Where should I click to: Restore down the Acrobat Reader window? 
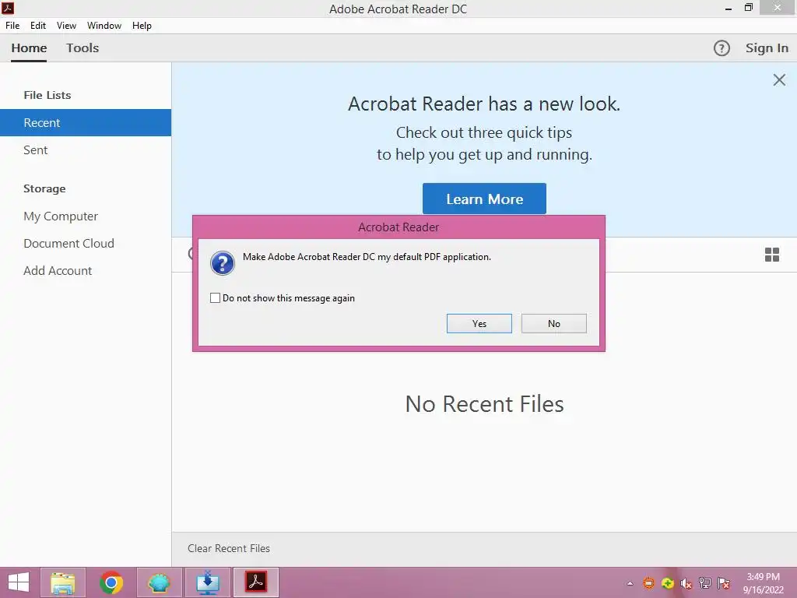(x=748, y=8)
